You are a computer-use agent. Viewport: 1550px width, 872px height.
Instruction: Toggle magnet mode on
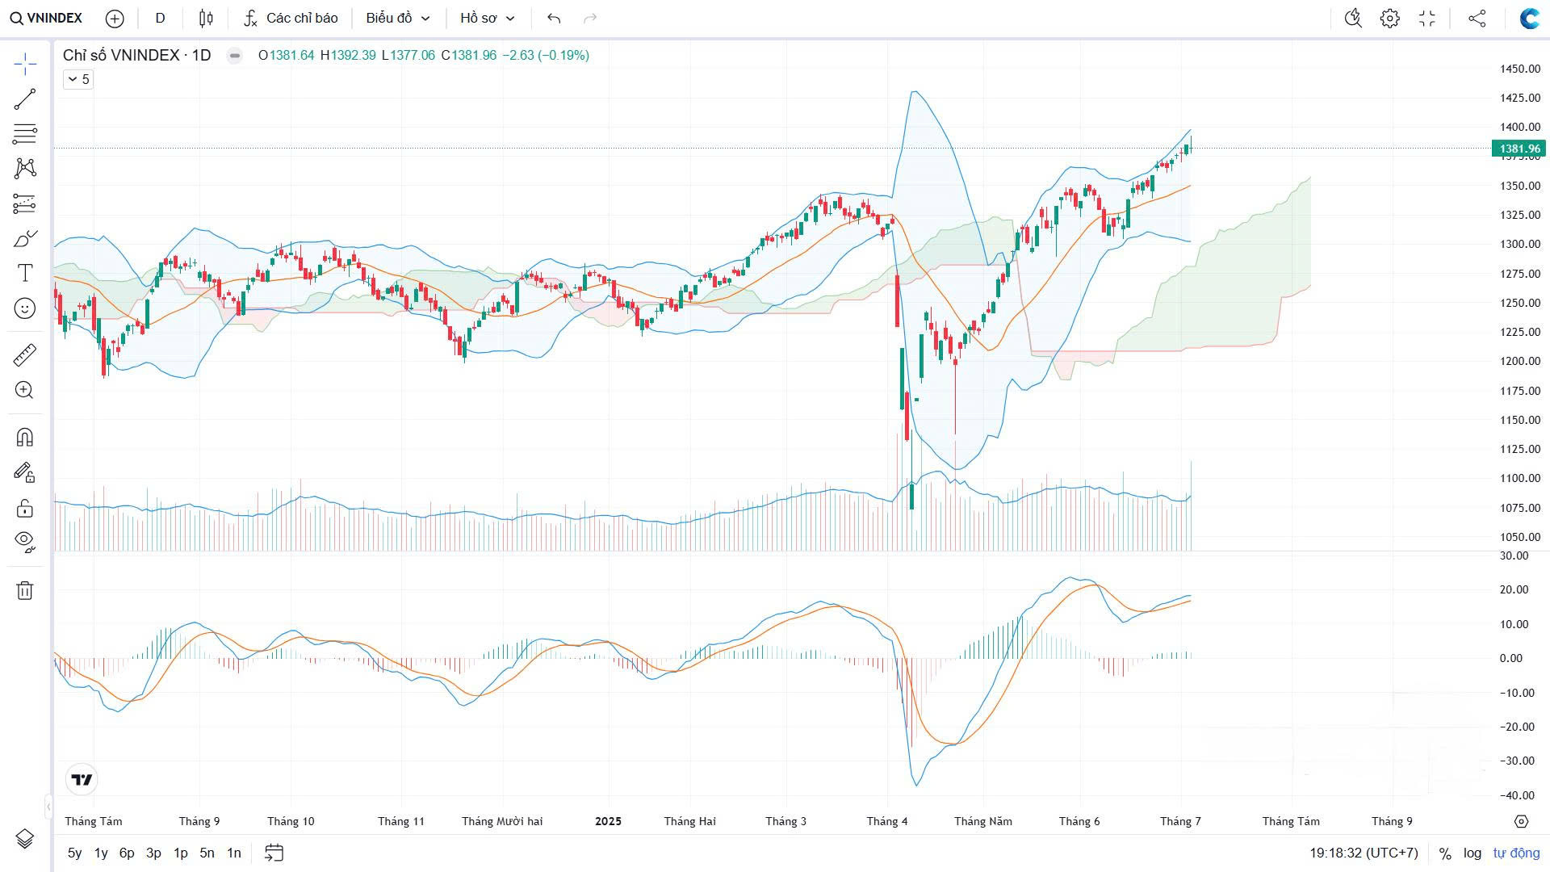click(x=25, y=438)
